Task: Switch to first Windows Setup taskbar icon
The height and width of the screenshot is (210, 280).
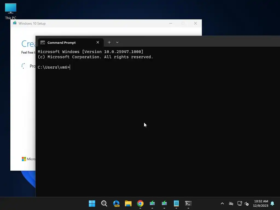Action: click(x=152, y=203)
